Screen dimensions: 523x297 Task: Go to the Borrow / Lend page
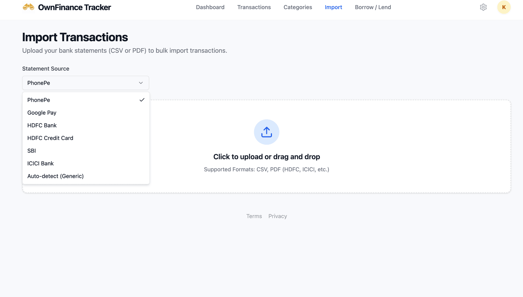point(373,7)
